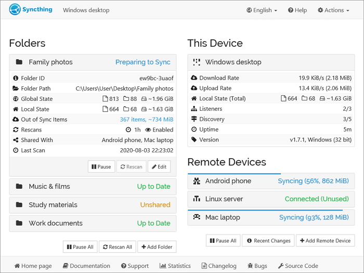Open the Help menu item
Image resolution: width=364 pixels, height=273 pixels.
(x=297, y=10)
